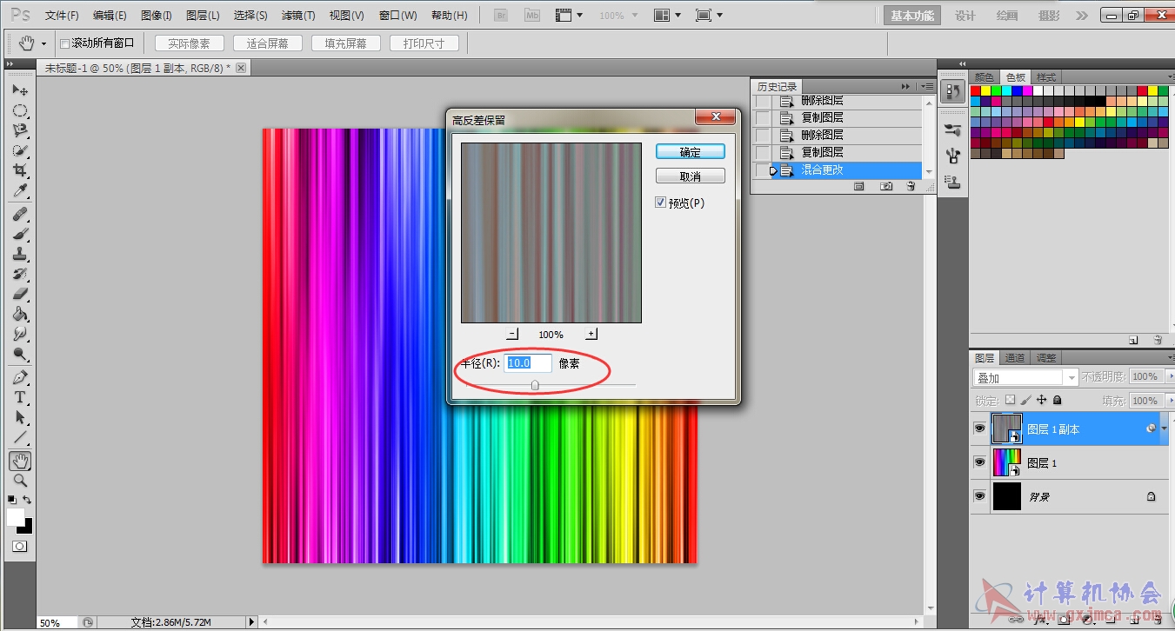Screen dimensions: 1175x631
Task: Select the Eyedropper tool
Action: (20, 190)
